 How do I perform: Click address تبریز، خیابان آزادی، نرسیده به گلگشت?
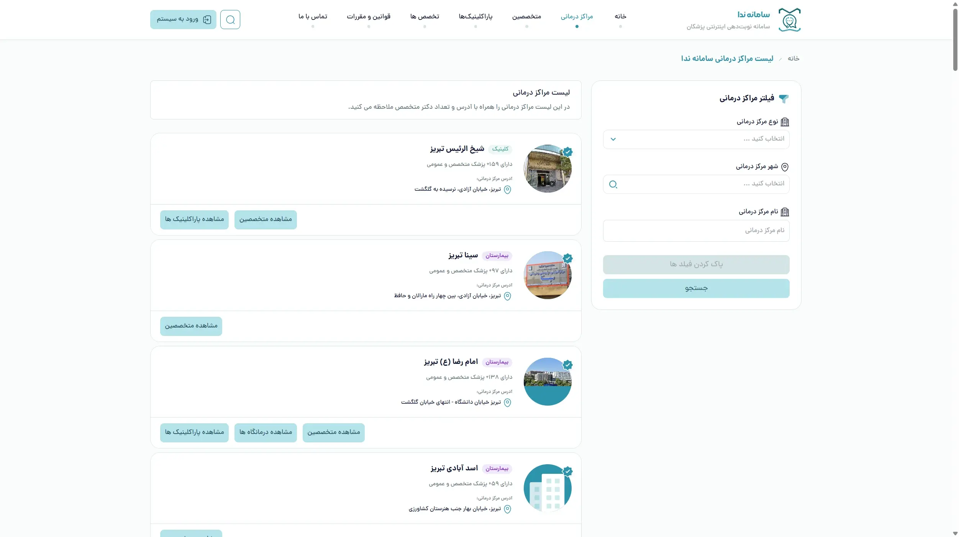[458, 189]
